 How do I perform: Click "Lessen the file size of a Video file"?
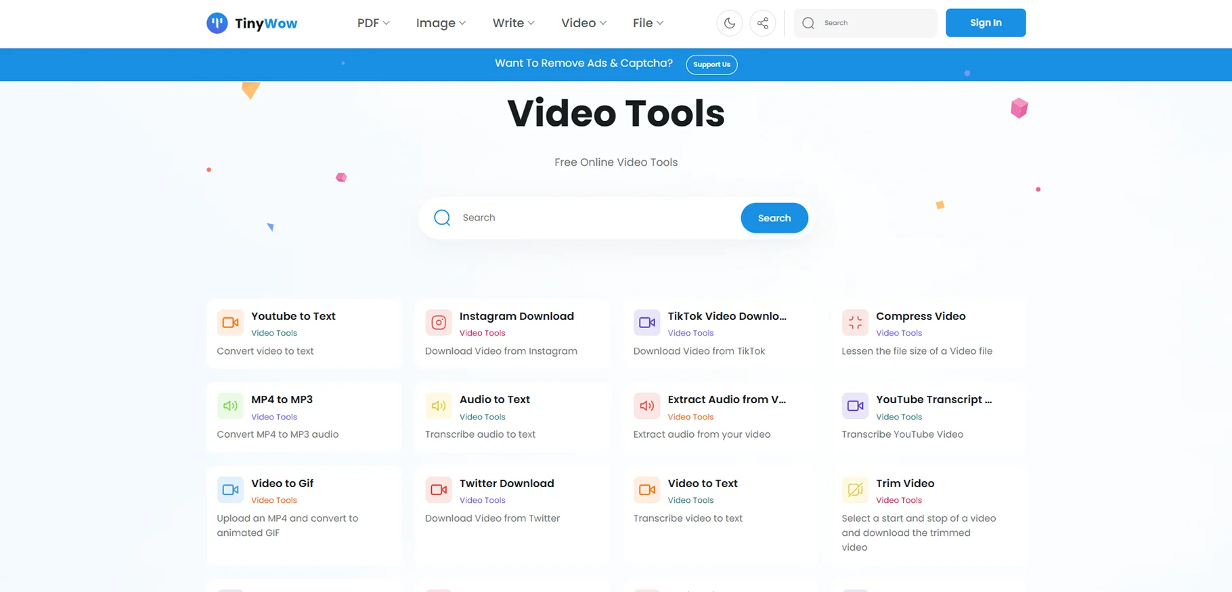click(917, 351)
